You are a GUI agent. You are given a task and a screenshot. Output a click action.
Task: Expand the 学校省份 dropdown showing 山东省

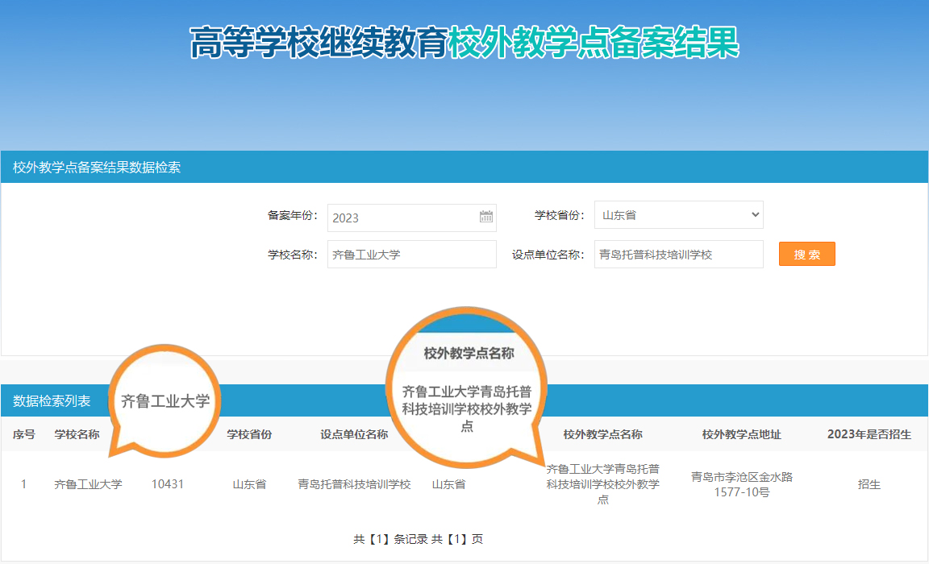click(x=678, y=215)
